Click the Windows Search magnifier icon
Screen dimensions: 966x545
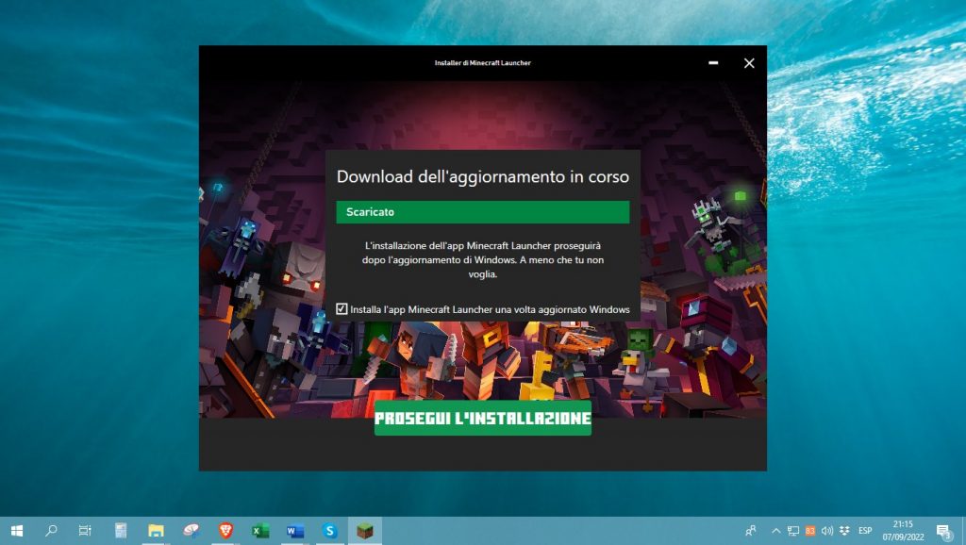50,530
